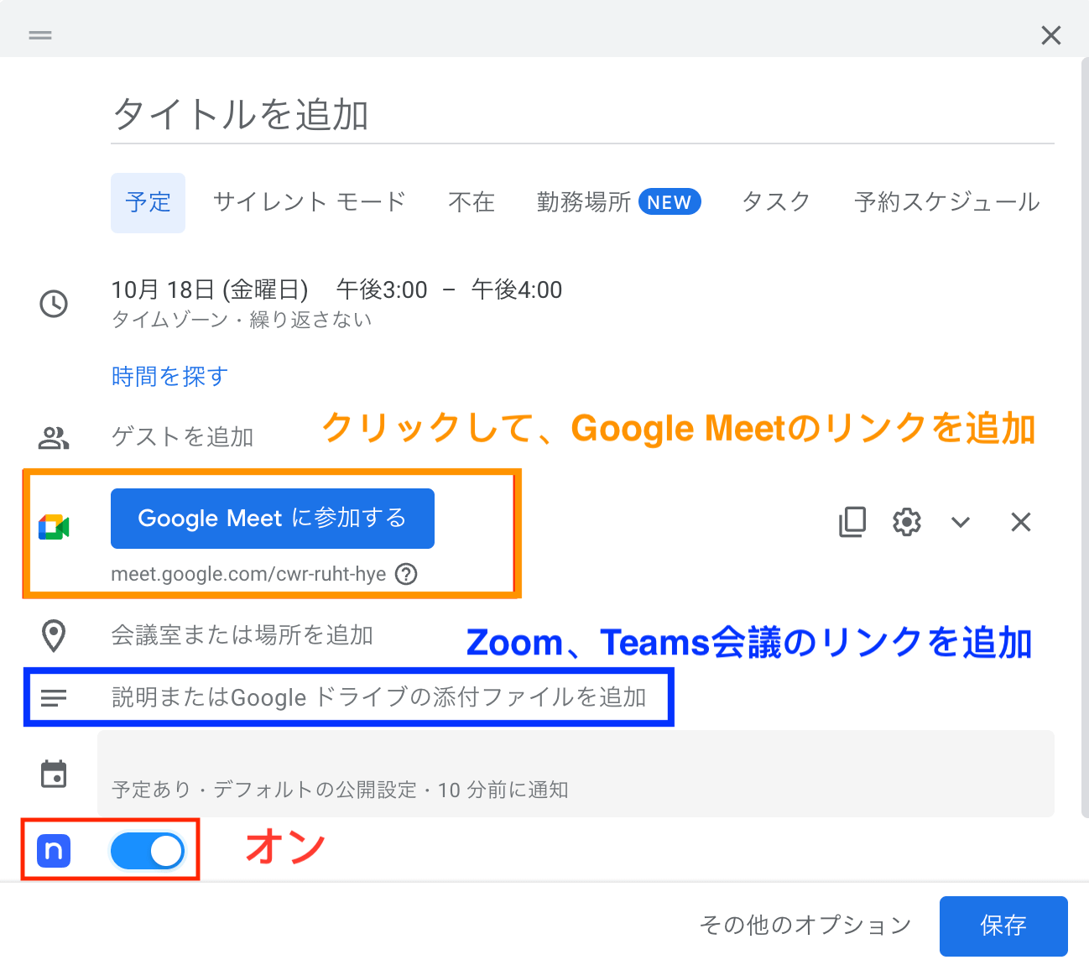Viewport: 1089px width, 965px height.
Task: Click the guests people icon
Action: (x=54, y=437)
